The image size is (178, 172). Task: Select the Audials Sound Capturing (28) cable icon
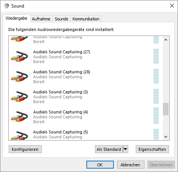(19, 76)
